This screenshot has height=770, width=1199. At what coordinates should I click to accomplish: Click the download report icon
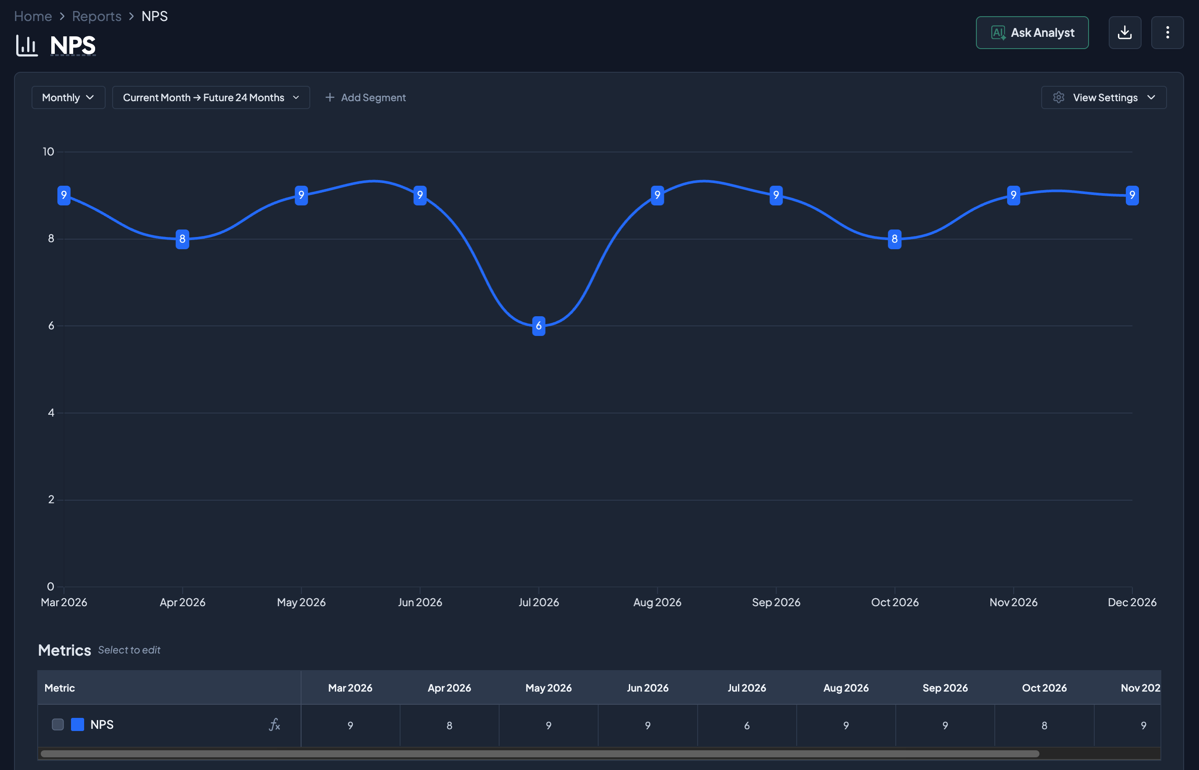point(1125,32)
